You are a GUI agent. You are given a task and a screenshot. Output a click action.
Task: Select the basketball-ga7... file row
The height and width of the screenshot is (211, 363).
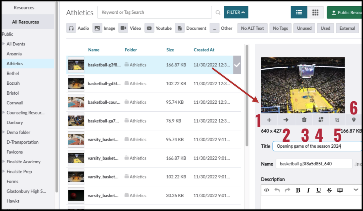(153, 121)
